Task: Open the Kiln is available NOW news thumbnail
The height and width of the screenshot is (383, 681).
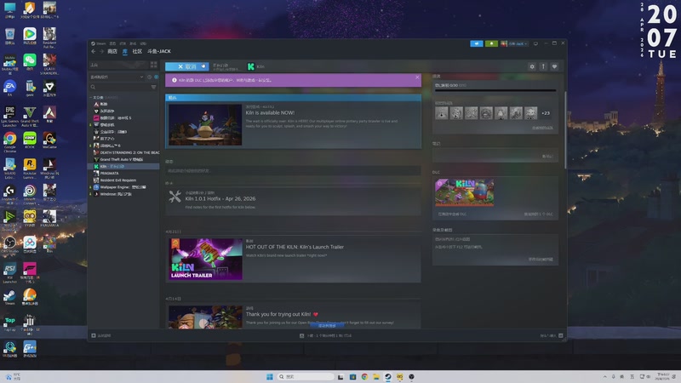Action: [x=205, y=124]
